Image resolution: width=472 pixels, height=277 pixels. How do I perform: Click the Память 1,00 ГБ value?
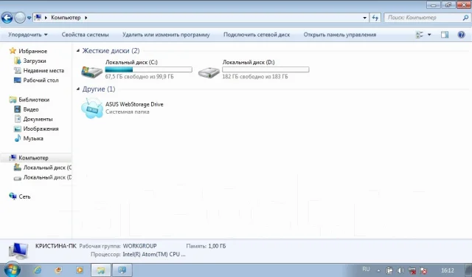[217, 246]
